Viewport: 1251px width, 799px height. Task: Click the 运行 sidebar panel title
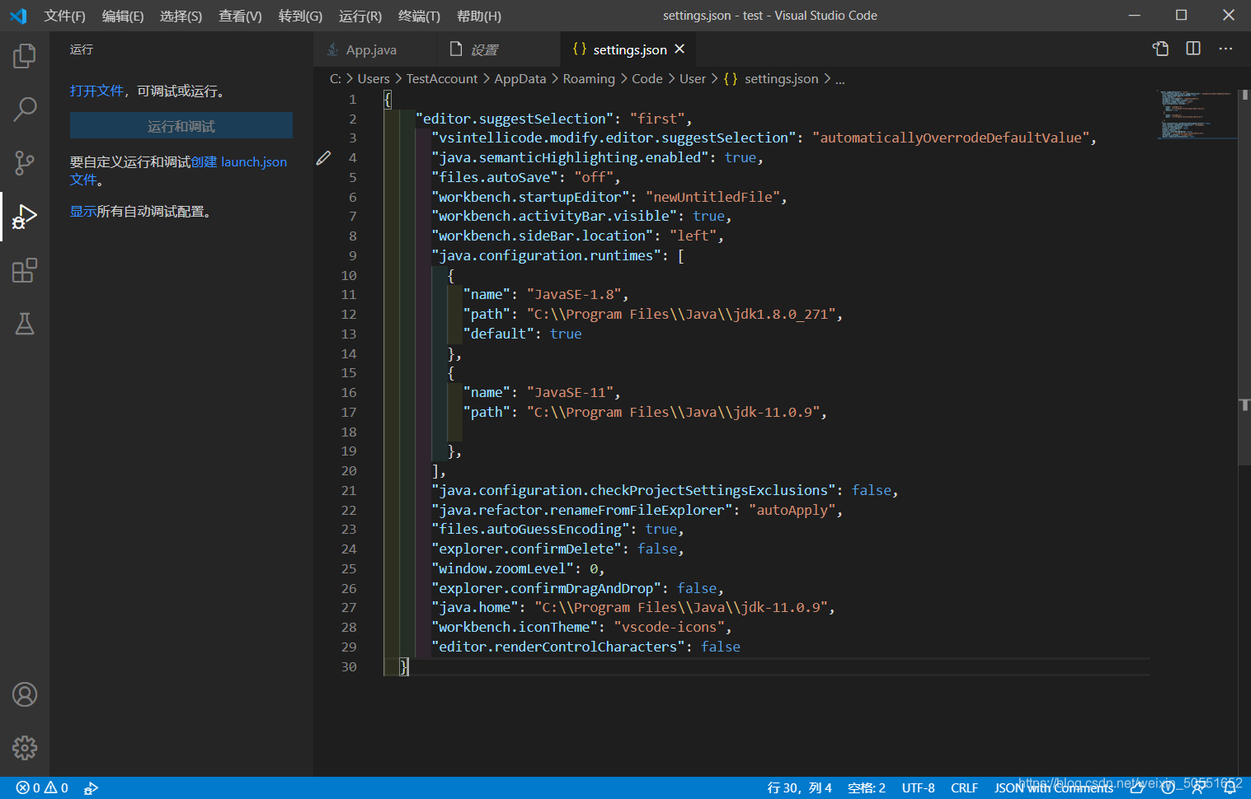point(82,49)
